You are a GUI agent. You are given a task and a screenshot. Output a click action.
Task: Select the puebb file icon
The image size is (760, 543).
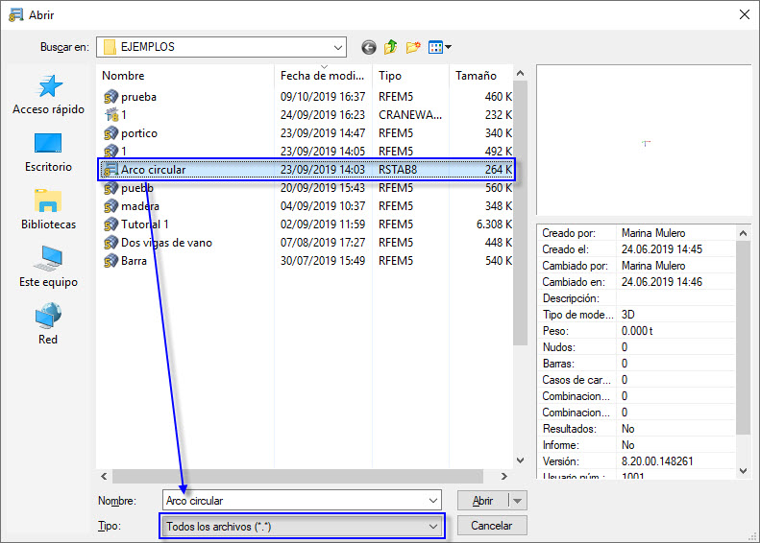click(111, 188)
